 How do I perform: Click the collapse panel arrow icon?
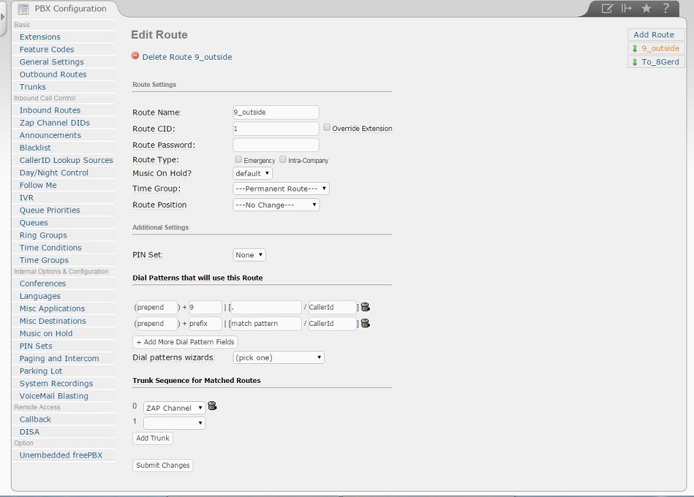coord(627,9)
